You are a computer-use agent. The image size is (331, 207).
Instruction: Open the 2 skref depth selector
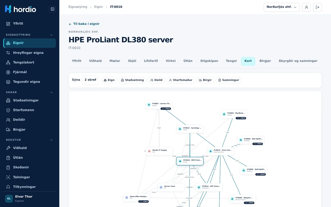(90, 80)
